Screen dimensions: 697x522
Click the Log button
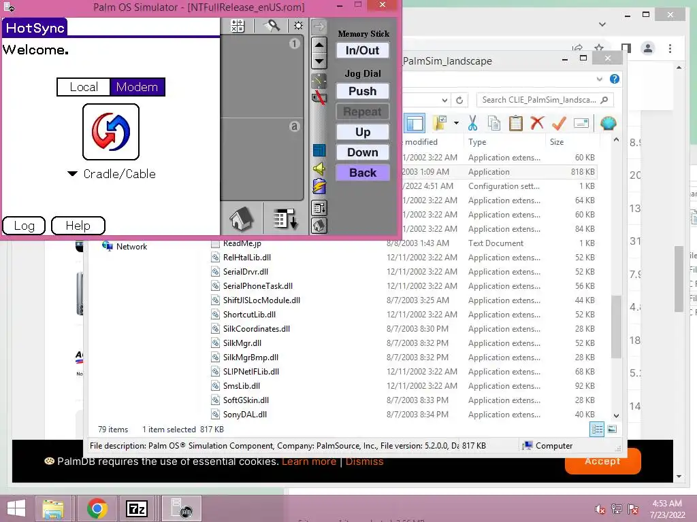click(x=24, y=226)
